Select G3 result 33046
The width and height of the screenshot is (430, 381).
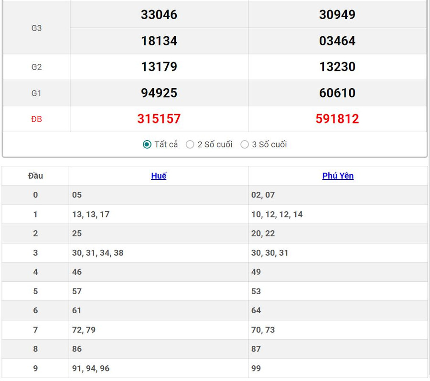[159, 15]
